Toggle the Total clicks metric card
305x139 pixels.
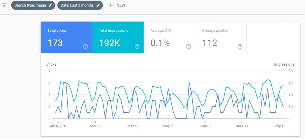pos(66,37)
